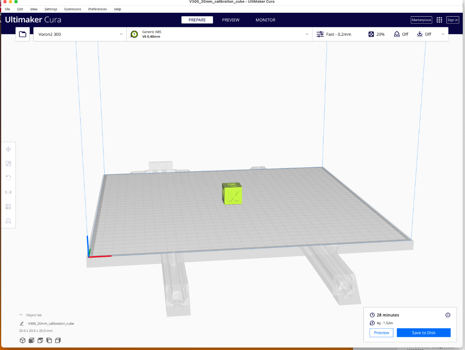Switch to the right side view icon
The height and width of the screenshot is (350, 465).
(58, 340)
